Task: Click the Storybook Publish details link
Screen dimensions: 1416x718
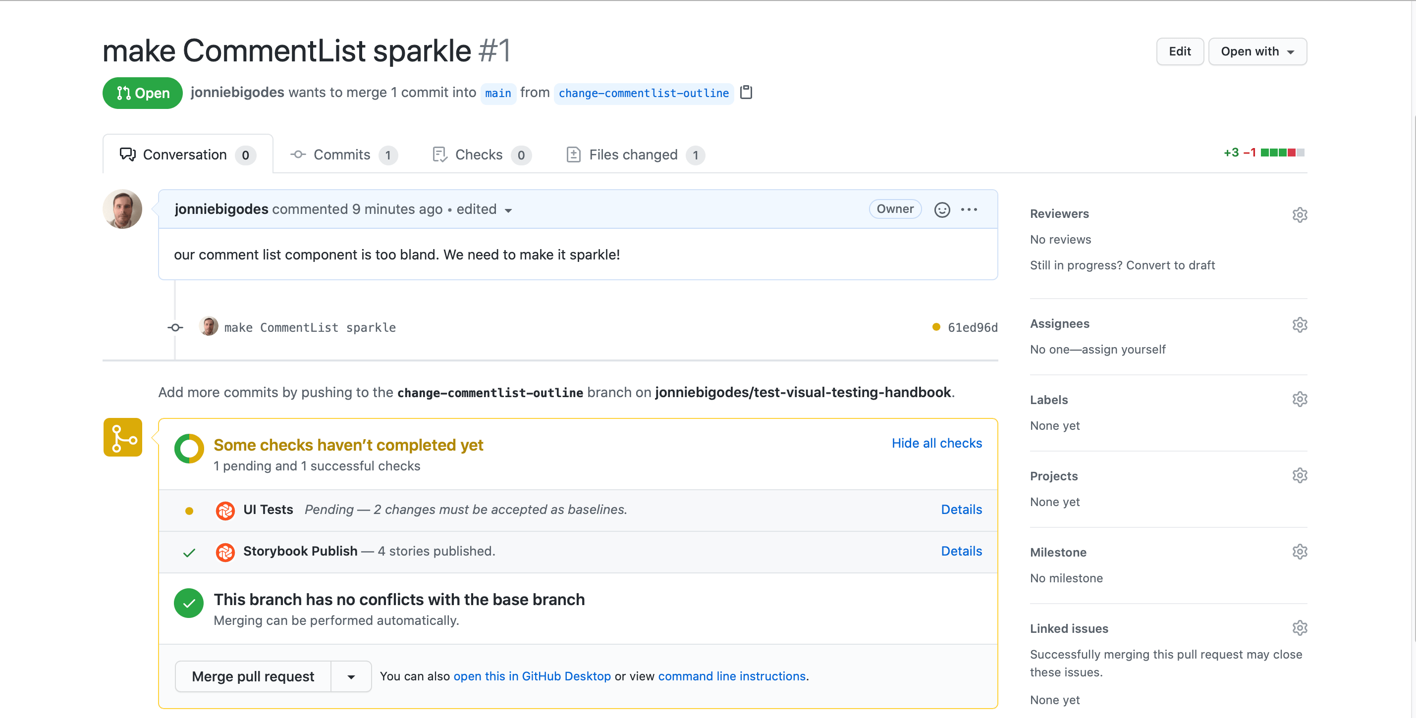Action: pyautogui.click(x=962, y=551)
